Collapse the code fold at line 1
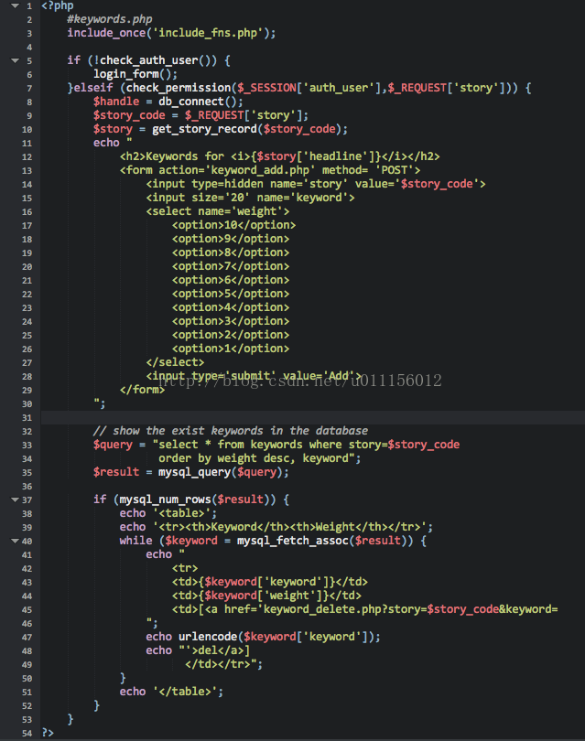585x741 pixels. 16,6
